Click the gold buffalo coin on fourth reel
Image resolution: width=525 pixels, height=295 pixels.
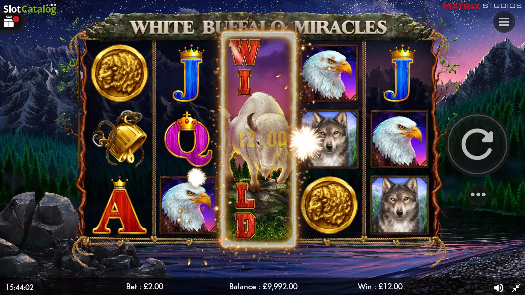(x=329, y=205)
